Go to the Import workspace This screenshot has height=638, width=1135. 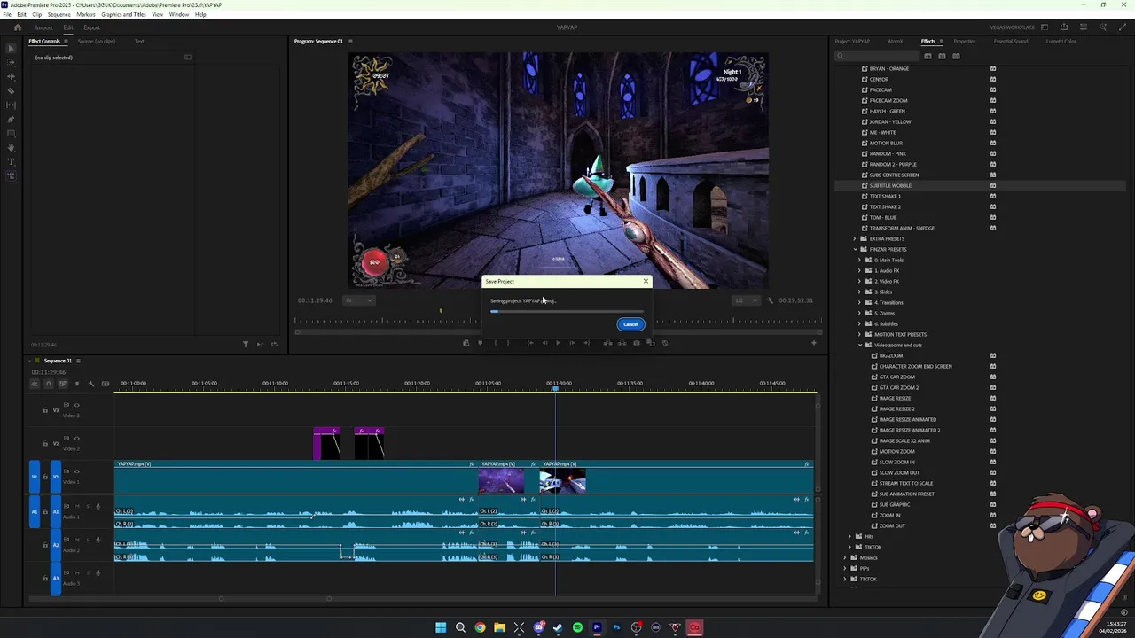pos(43,27)
